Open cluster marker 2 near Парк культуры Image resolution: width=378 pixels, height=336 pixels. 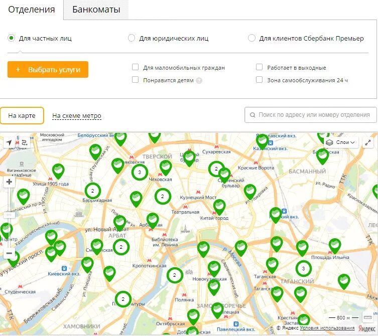point(123,299)
